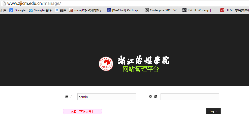Click the Login button
This screenshot has width=249, height=129.
[x=213, y=111]
